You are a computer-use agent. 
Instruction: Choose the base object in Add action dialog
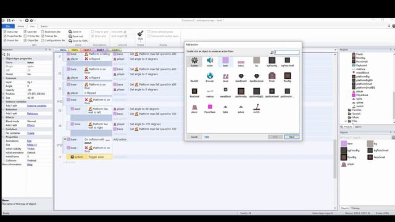(225, 62)
